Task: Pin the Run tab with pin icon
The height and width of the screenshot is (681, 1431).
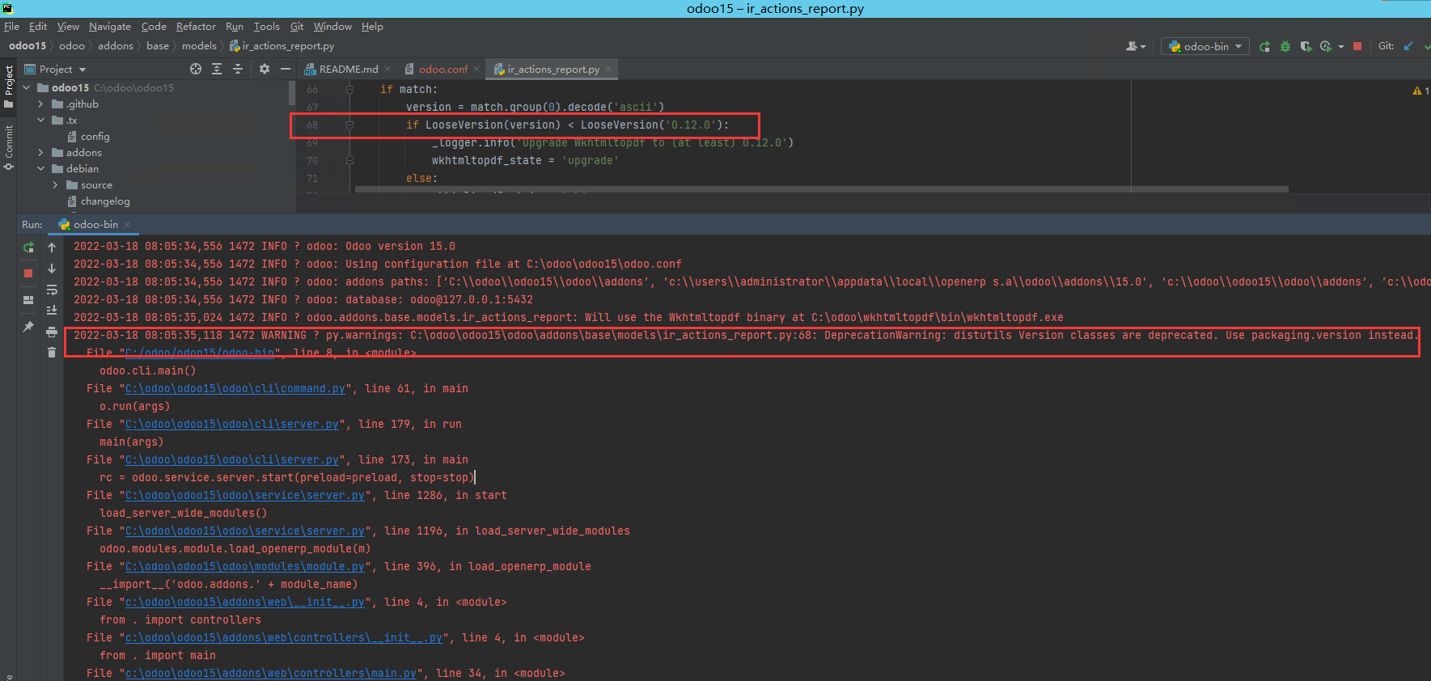Action: [x=28, y=327]
